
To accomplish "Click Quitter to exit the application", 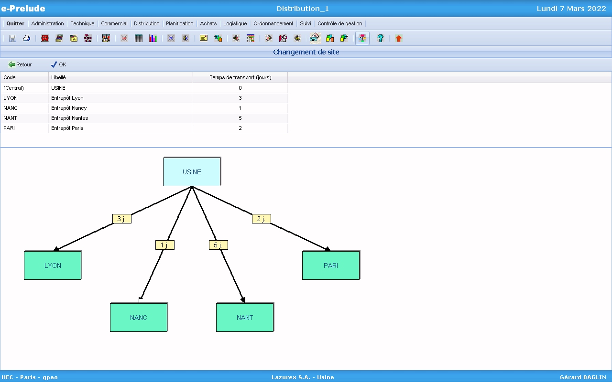I will tap(15, 23).
